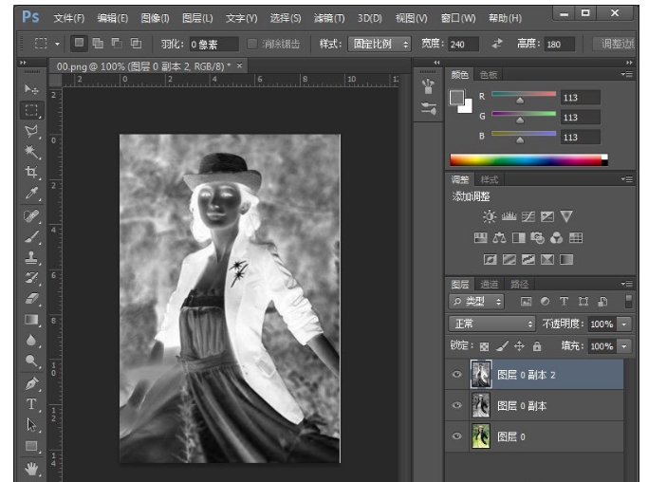Swap width and height values

[x=497, y=44]
